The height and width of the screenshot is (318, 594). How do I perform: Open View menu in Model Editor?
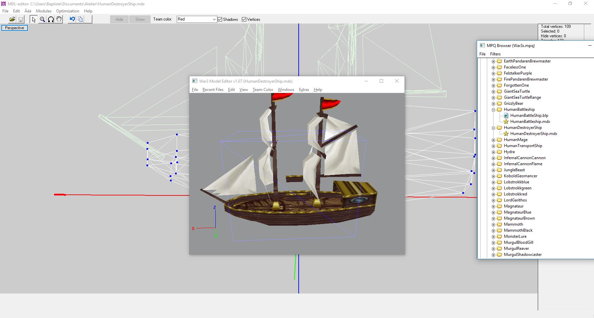pos(244,90)
